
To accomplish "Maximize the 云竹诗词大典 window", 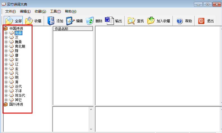I will click(x=207, y=4).
